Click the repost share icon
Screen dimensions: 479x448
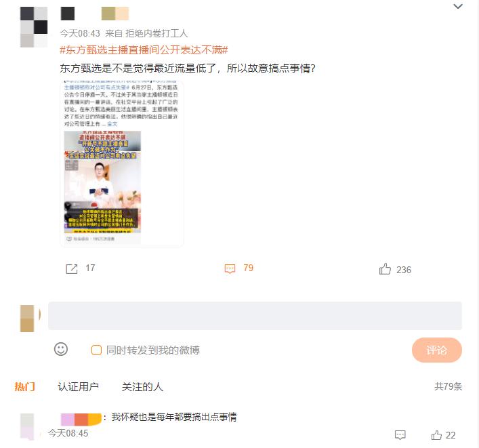(72, 268)
